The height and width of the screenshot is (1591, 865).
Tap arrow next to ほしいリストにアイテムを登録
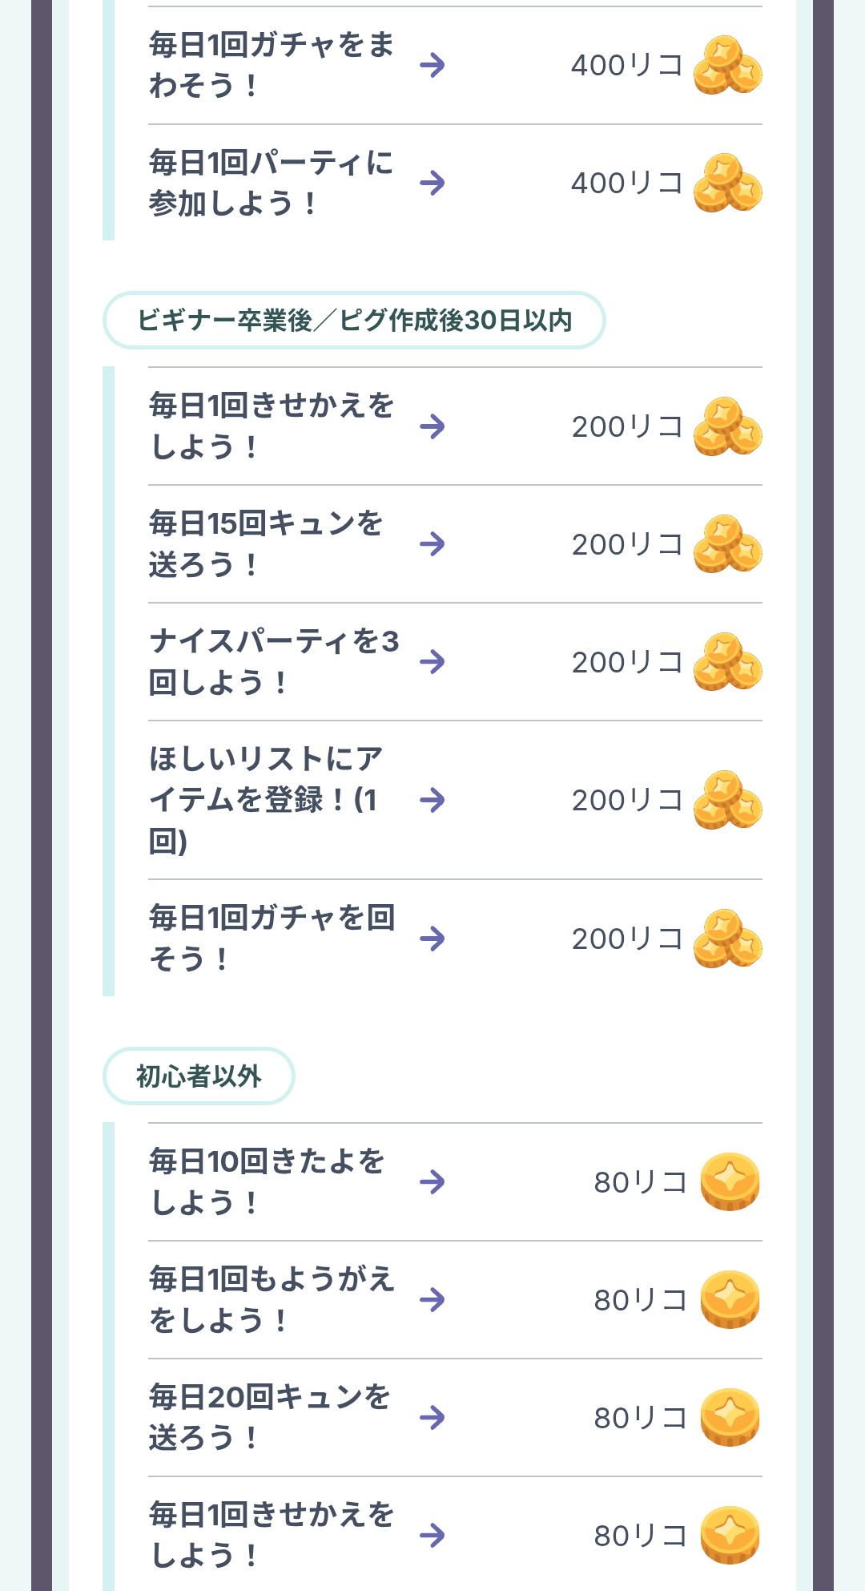(x=432, y=800)
